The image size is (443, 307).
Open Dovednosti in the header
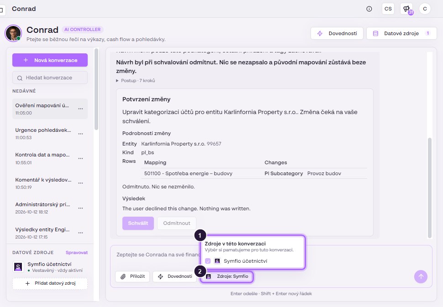337,33
